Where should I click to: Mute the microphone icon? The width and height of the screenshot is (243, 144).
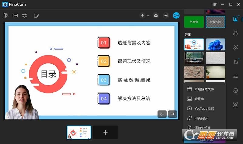tap(142, 15)
